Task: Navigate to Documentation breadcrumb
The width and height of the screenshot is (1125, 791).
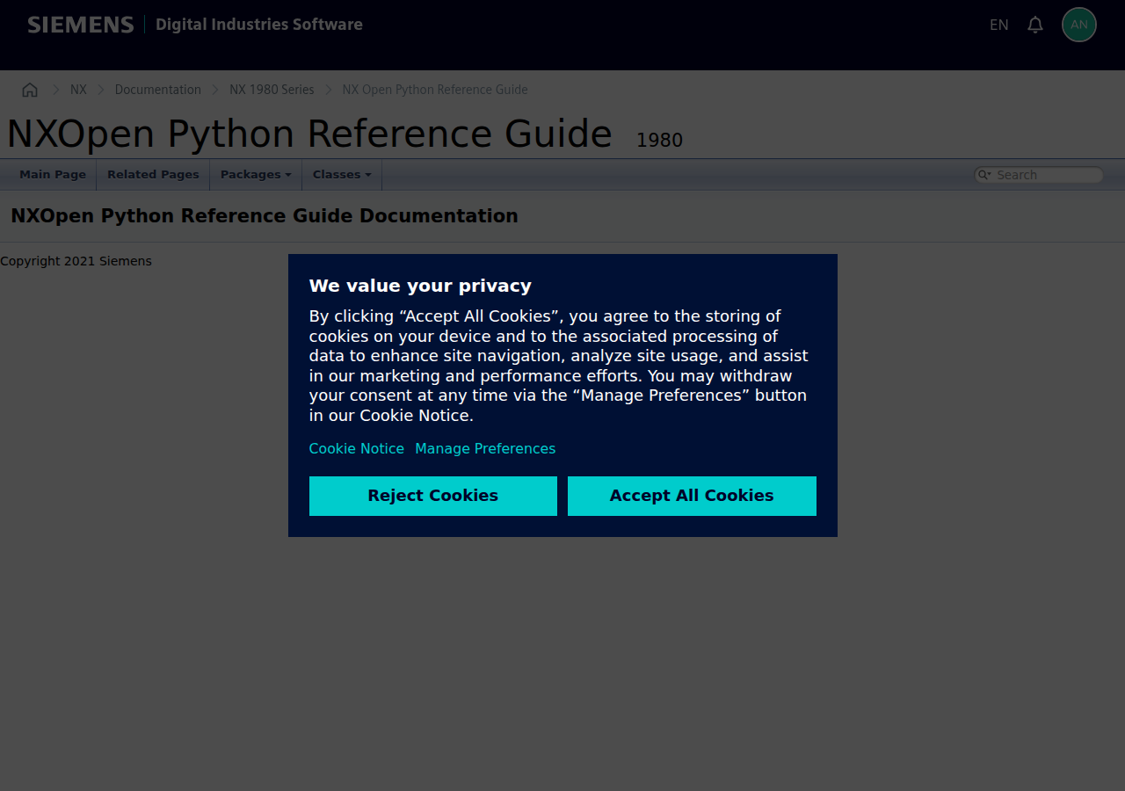Action: (x=157, y=90)
